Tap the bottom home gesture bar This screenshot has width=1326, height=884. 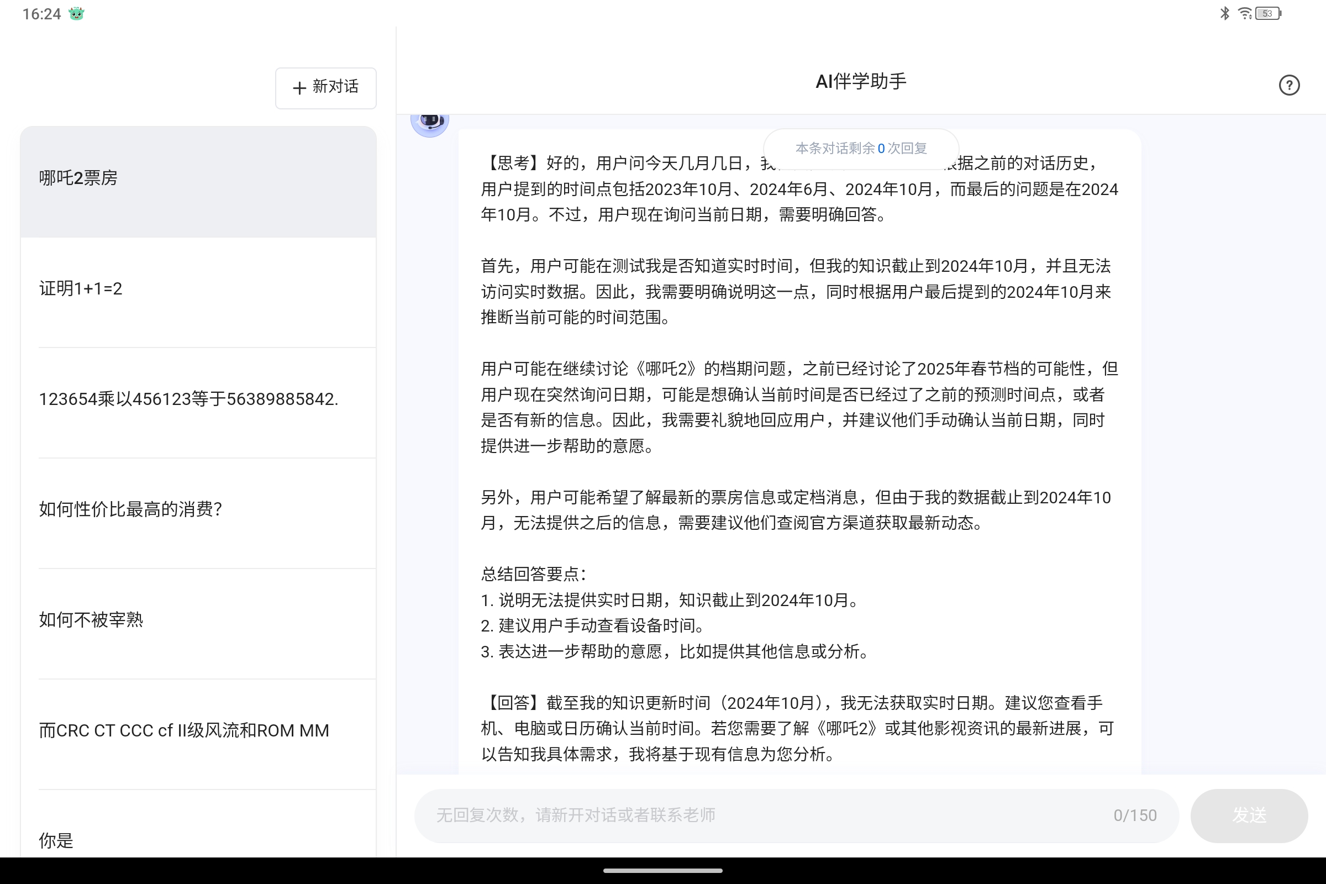[x=663, y=871]
